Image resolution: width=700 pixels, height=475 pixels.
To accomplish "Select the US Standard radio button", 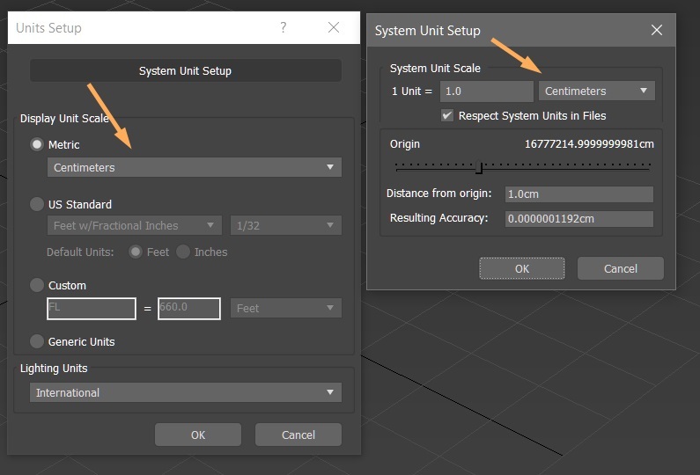I will (x=37, y=204).
